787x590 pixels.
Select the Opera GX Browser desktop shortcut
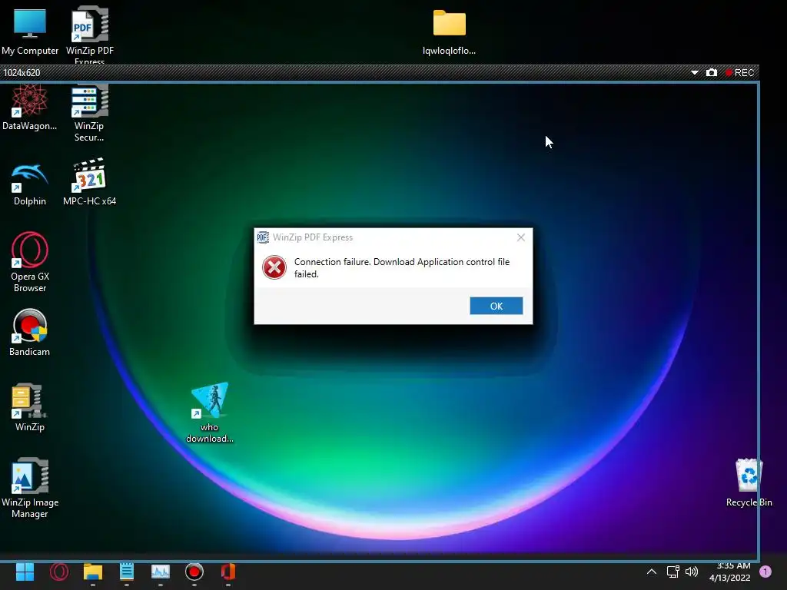point(30,262)
